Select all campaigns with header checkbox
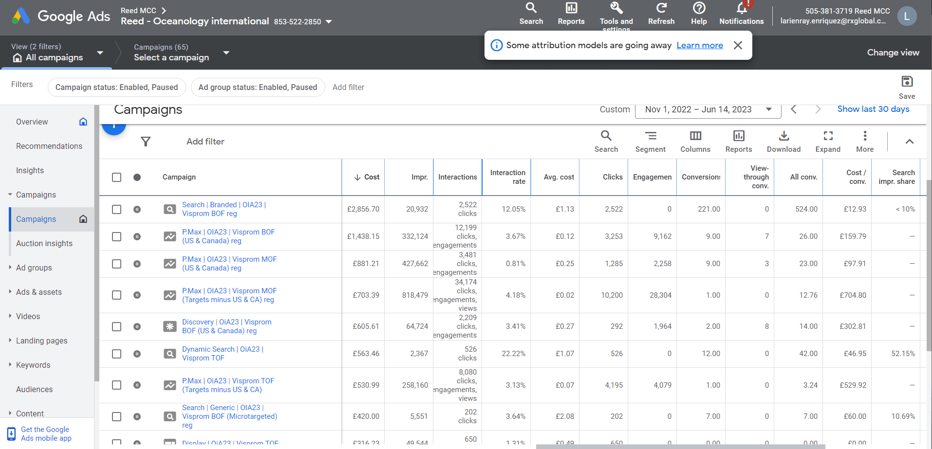The image size is (932, 449). [x=116, y=177]
